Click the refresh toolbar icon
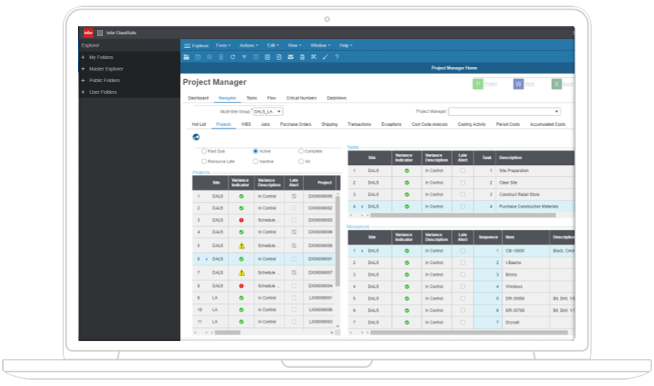The image size is (654, 386). click(233, 57)
